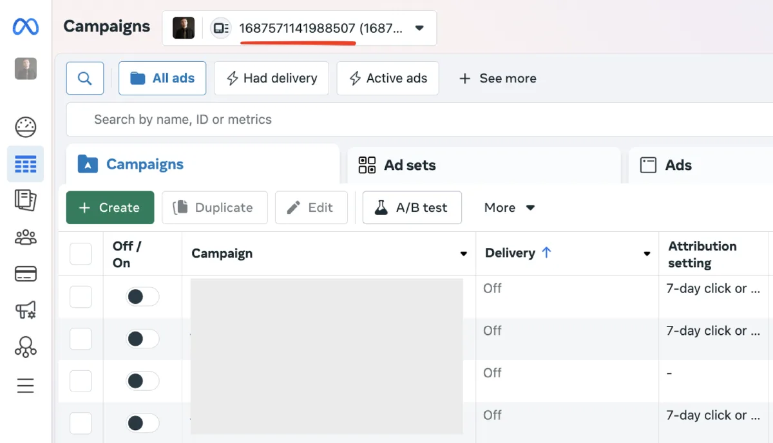Screen dimensions: 773x443
Task: Click the Advertising settings megaphone icon
Action: (x=26, y=311)
